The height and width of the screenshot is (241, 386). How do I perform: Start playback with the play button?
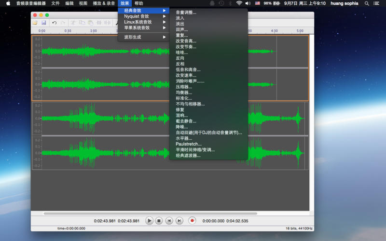tap(149, 221)
